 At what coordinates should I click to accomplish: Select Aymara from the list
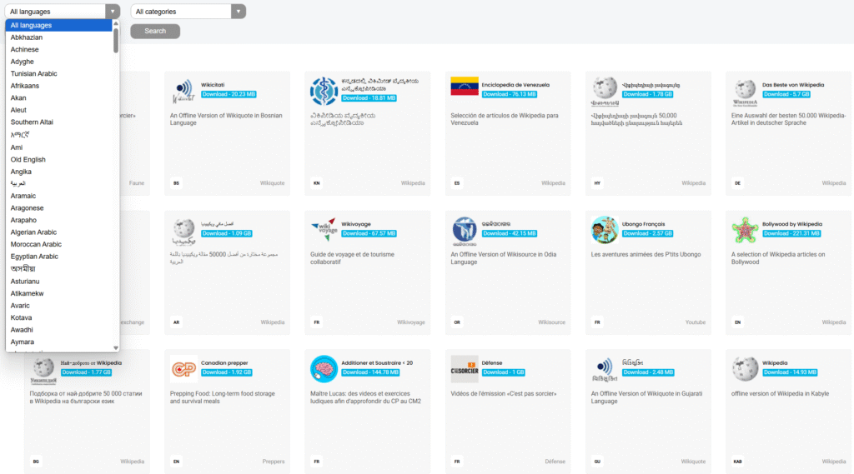click(x=59, y=342)
